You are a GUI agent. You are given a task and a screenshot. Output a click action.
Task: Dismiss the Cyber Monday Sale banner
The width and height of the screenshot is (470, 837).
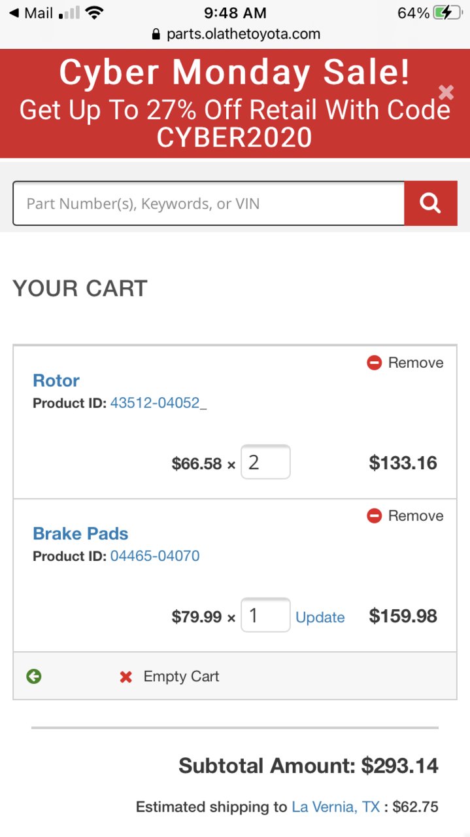pos(446,92)
